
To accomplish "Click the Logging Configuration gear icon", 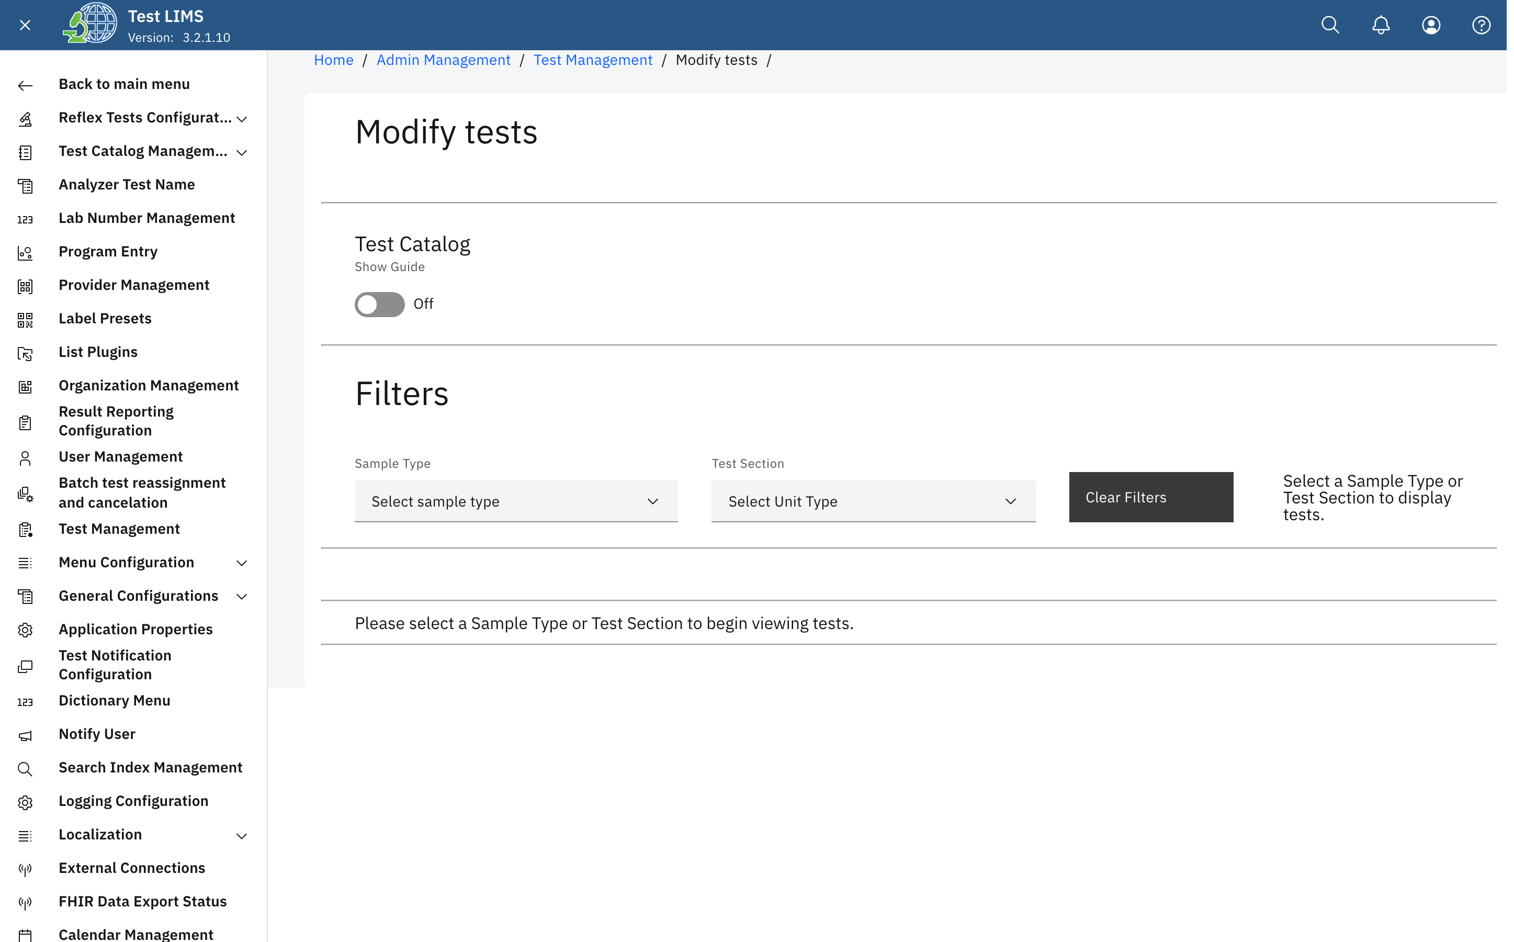I will [x=25, y=802].
